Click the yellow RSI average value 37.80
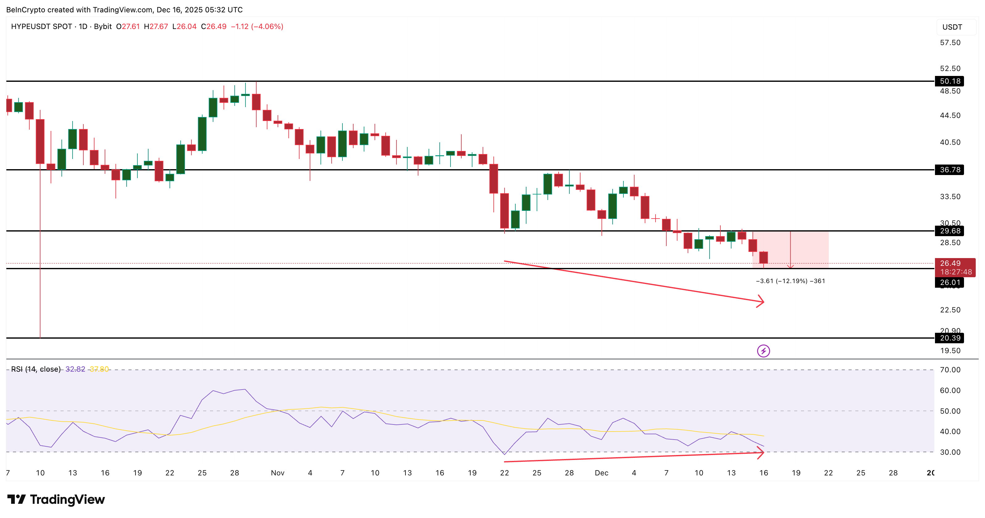Image resolution: width=985 pixels, height=518 pixels. click(x=99, y=369)
